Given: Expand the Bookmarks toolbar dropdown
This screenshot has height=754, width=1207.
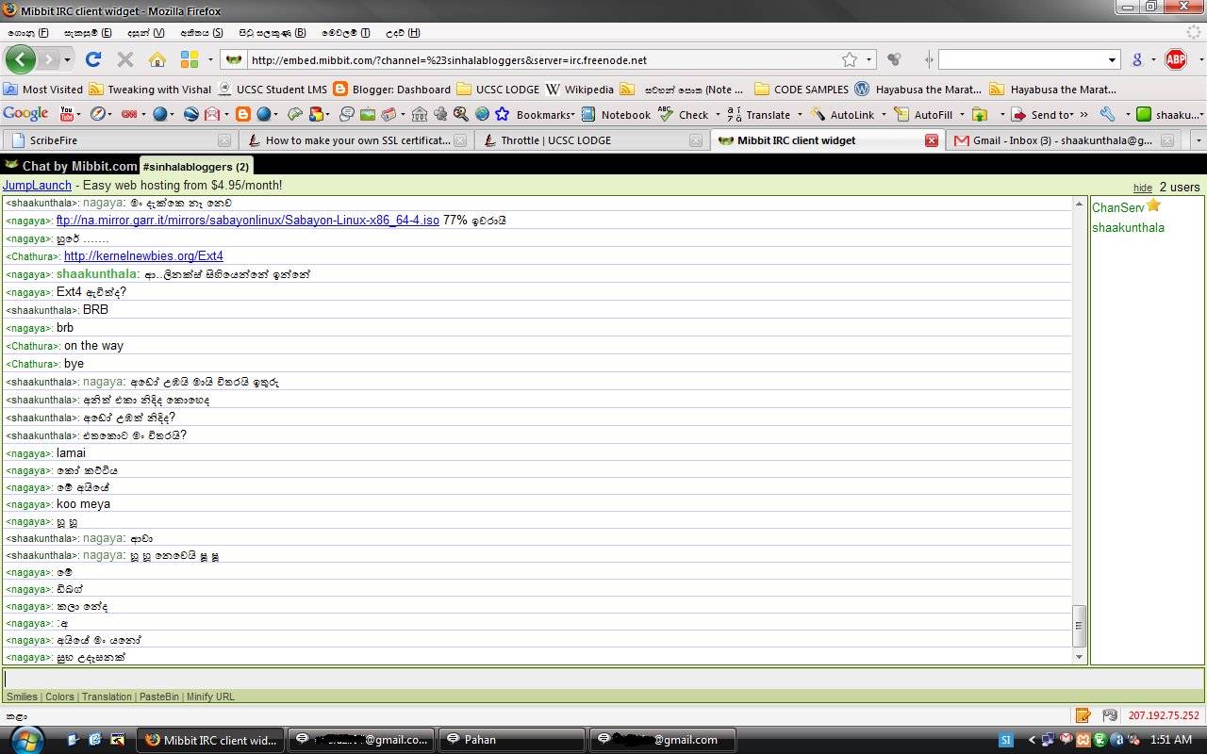Looking at the screenshot, I should [574, 114].
